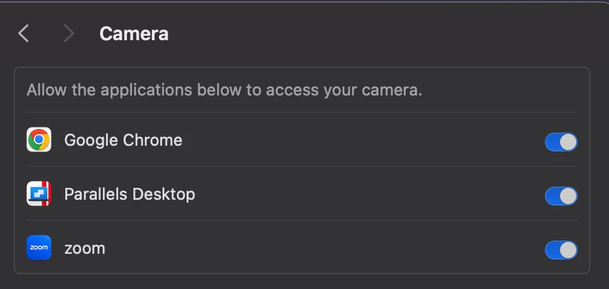The height and width of the screenshot is (289, 609).
Task: Click empty space in the zoom row
Action: [x=322, y=248]
